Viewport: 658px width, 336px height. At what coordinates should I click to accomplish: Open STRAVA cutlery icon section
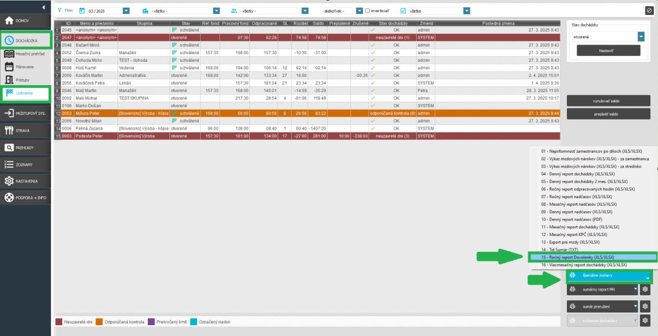pos(9,130)
